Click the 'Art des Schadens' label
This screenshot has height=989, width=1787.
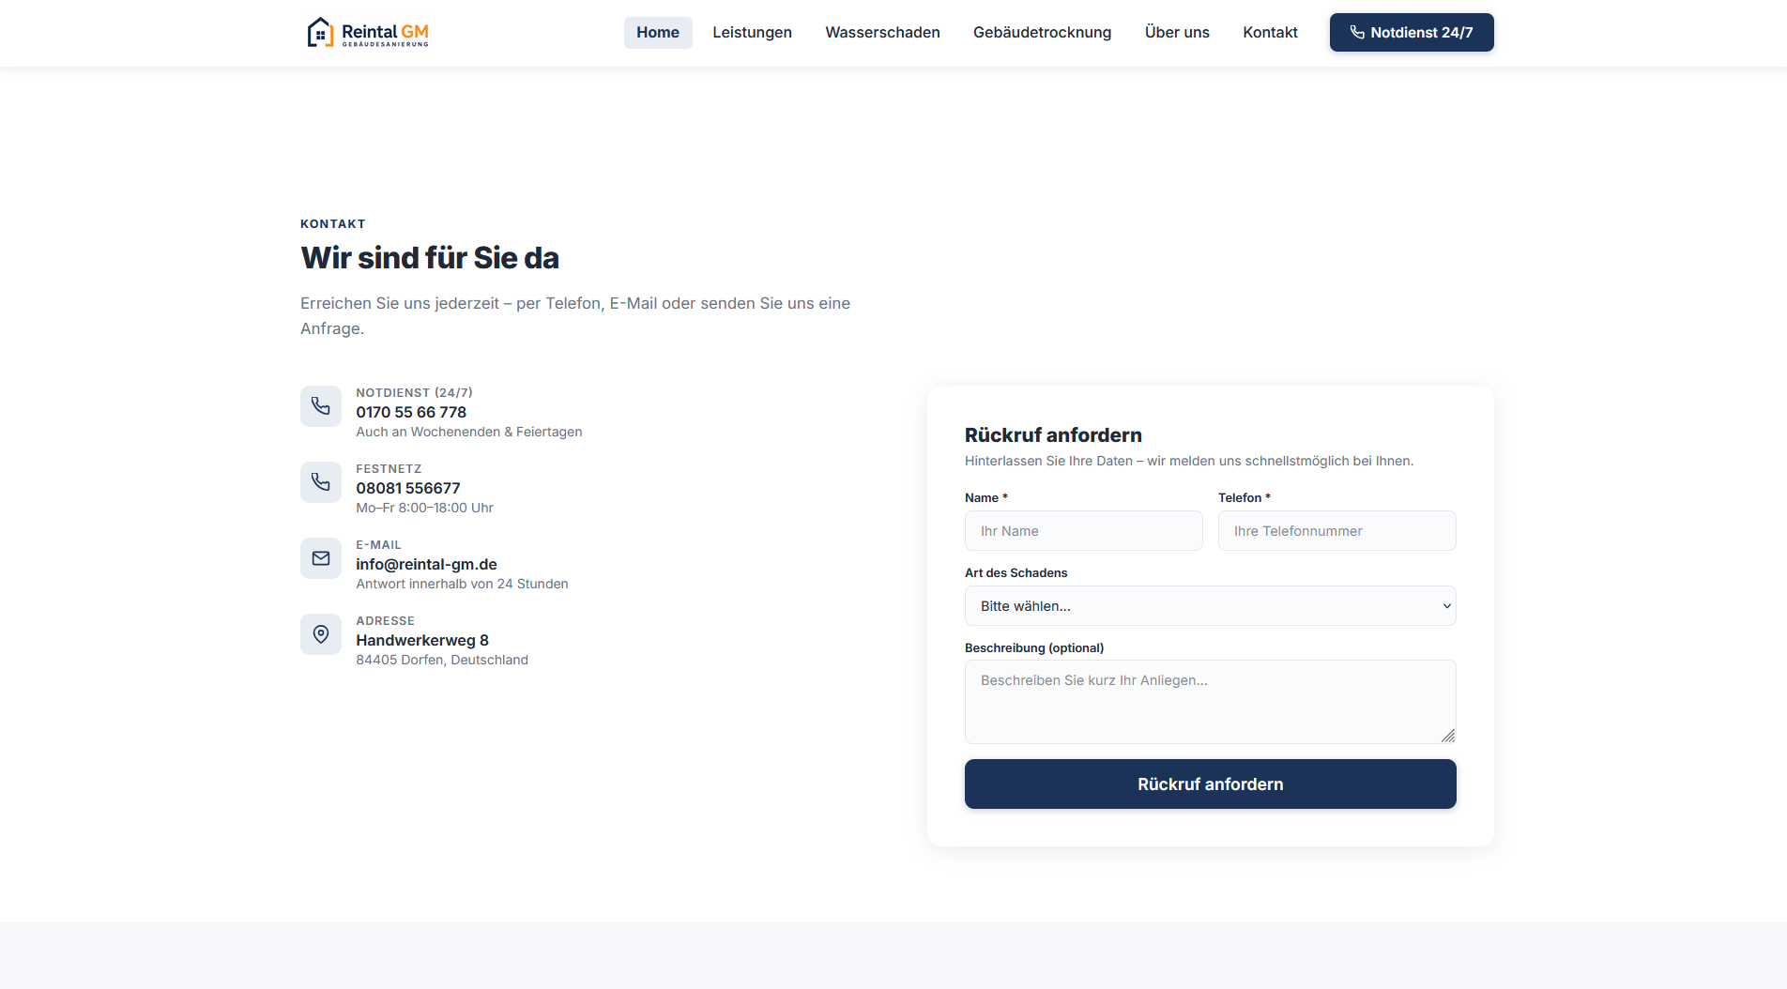tap(1016, 572)
